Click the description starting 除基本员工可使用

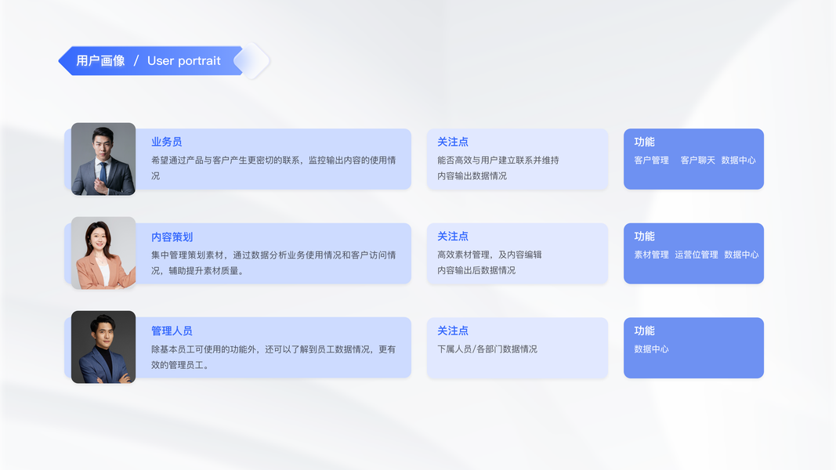point(273,357)
